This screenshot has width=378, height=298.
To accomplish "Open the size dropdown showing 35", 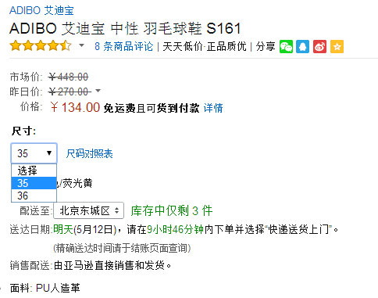I will pos(34,153).
